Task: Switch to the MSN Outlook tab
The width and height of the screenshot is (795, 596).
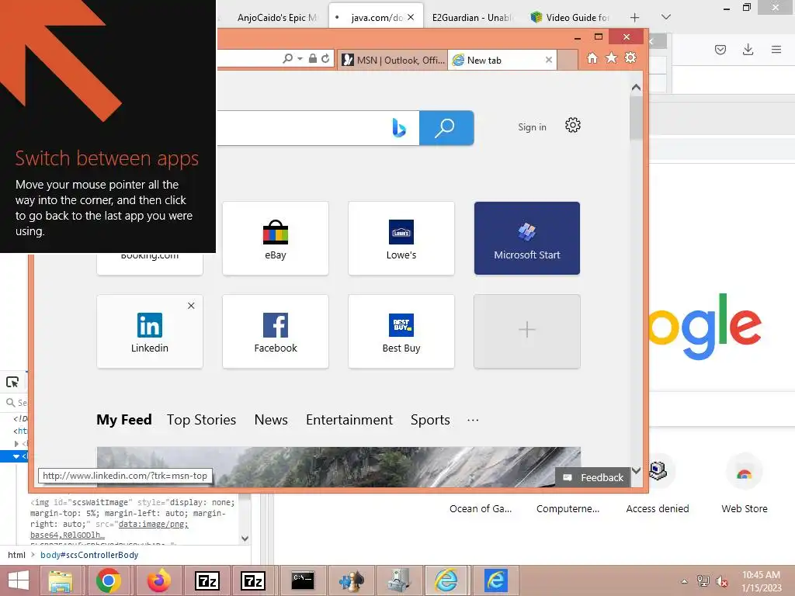Action: coord(393,60)
